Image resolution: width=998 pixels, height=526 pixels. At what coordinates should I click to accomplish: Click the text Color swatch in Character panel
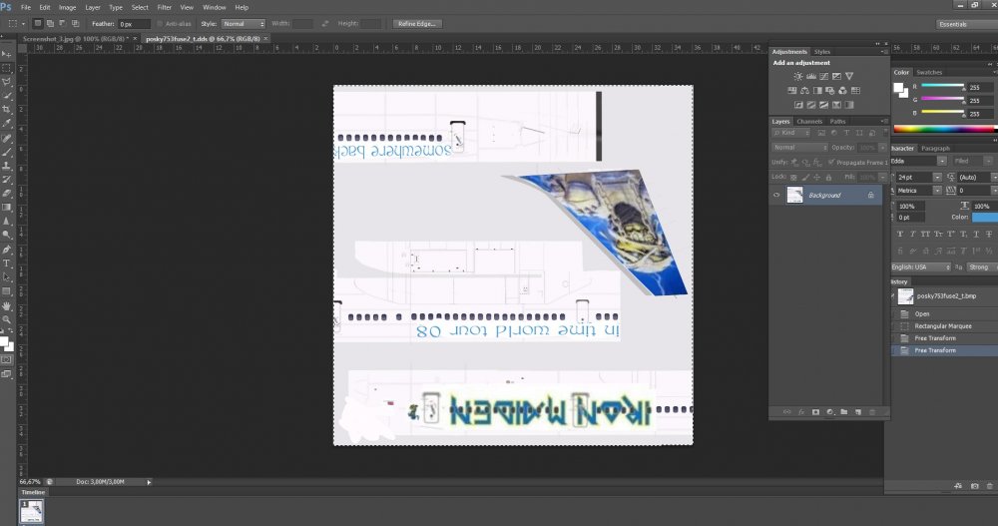click(x=985, y=218)
